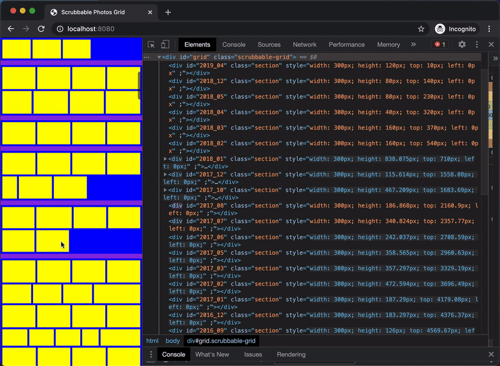The height and width of the screenshot is (366, 500).
Task: Select the 2017_03 section element
Action: coord(322,272)
